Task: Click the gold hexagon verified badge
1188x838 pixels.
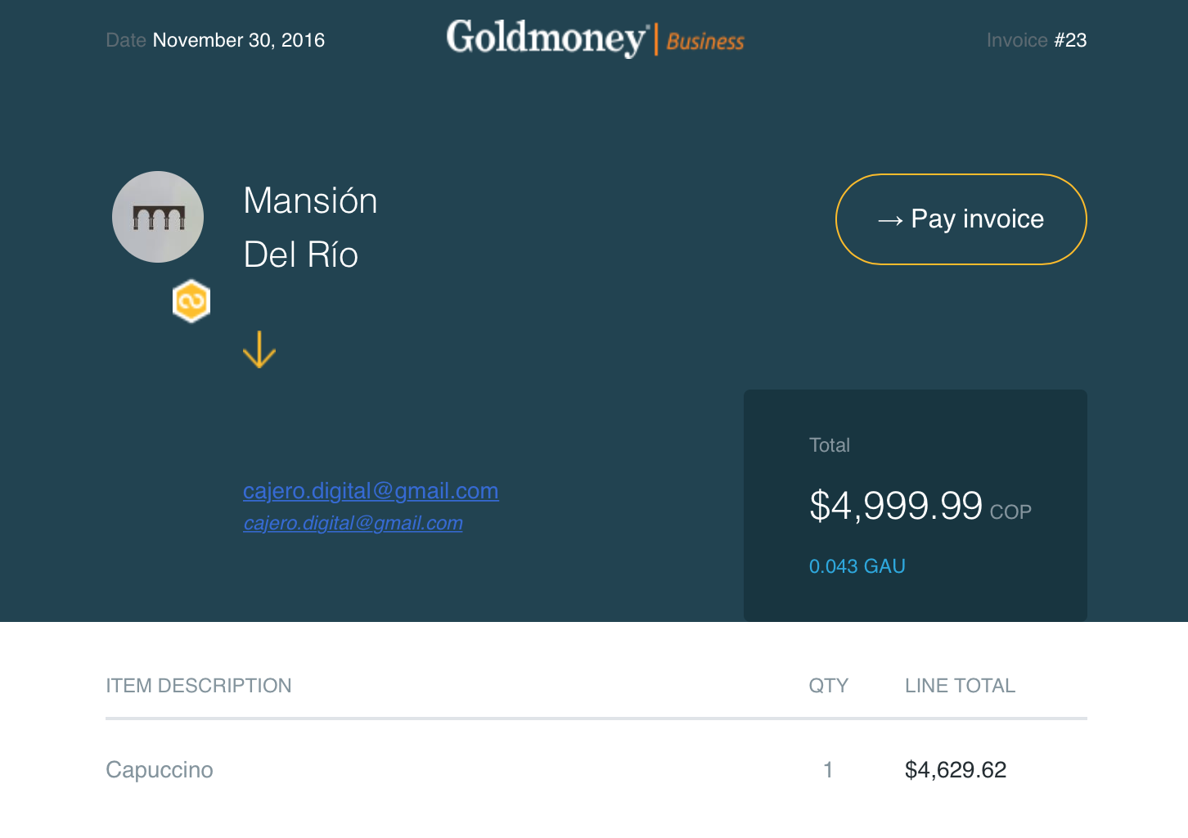Action: pyautogui.click(x=191, y=301)
